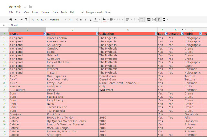This screenshot has width=207, height=137.
Task: Click the formula bar containing Brand
Action: pos(108,25)
